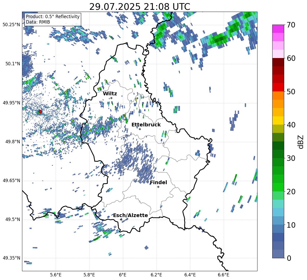
Task: Click the Ettelbruck station cross marker
Action: coord(140,129)
